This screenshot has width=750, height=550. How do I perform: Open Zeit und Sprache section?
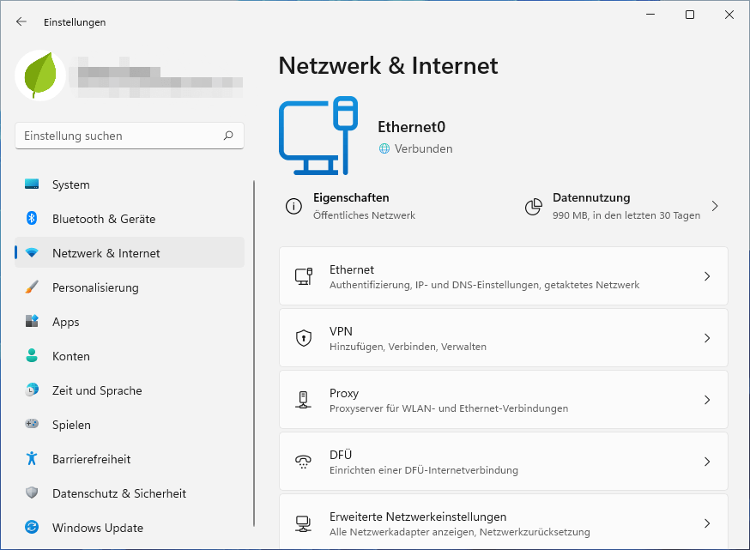(x=96, y=390)
